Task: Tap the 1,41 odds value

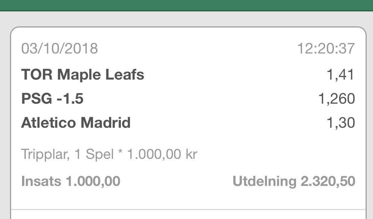Action: click(340, 75)
